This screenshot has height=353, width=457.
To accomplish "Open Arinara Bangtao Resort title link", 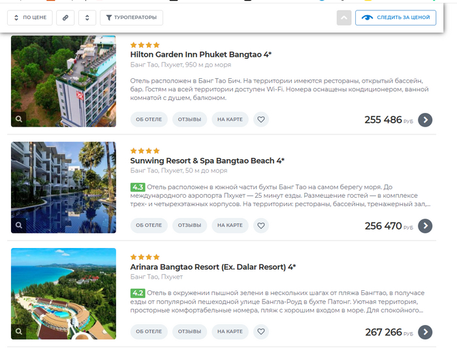I will tap(213, 267).
